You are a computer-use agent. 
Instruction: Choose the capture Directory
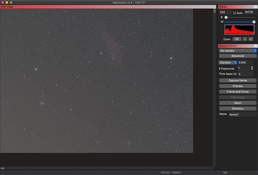pos(238,108)
